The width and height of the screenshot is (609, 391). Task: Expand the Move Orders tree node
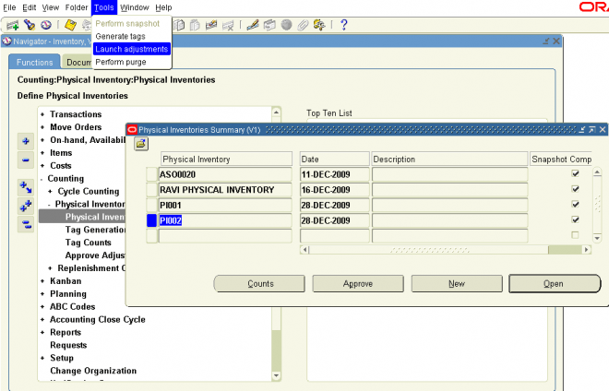(42, 127)
